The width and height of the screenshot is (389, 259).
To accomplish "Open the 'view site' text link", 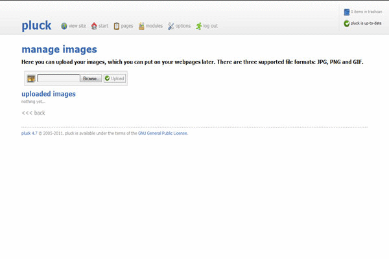I will [77, 26].
